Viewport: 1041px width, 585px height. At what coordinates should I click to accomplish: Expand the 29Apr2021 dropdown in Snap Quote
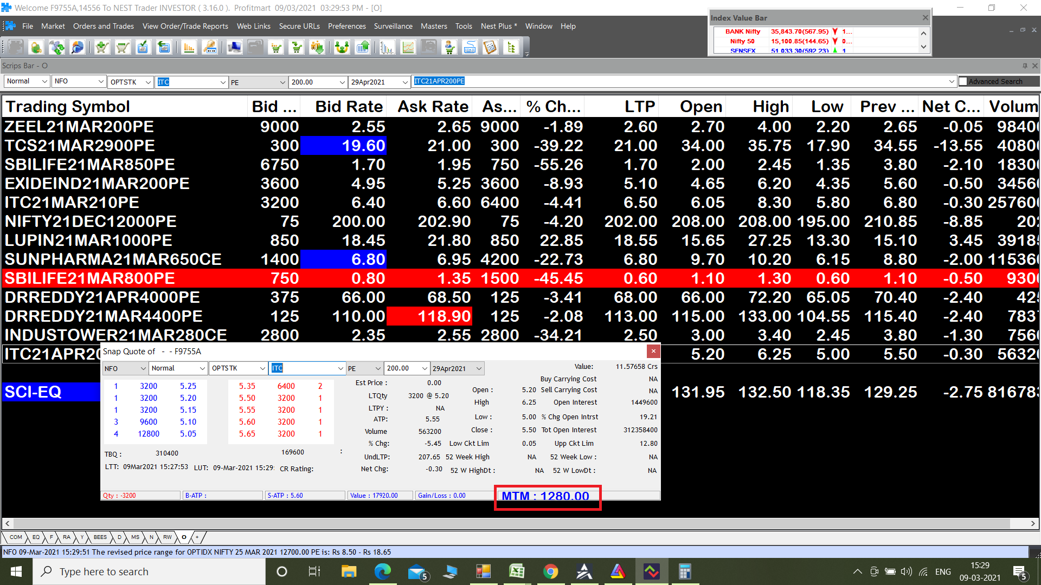479,368
